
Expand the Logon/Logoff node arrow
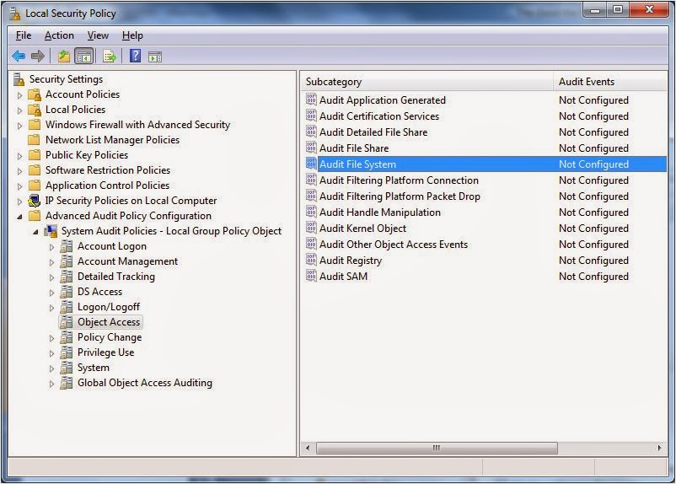[51, 308]
